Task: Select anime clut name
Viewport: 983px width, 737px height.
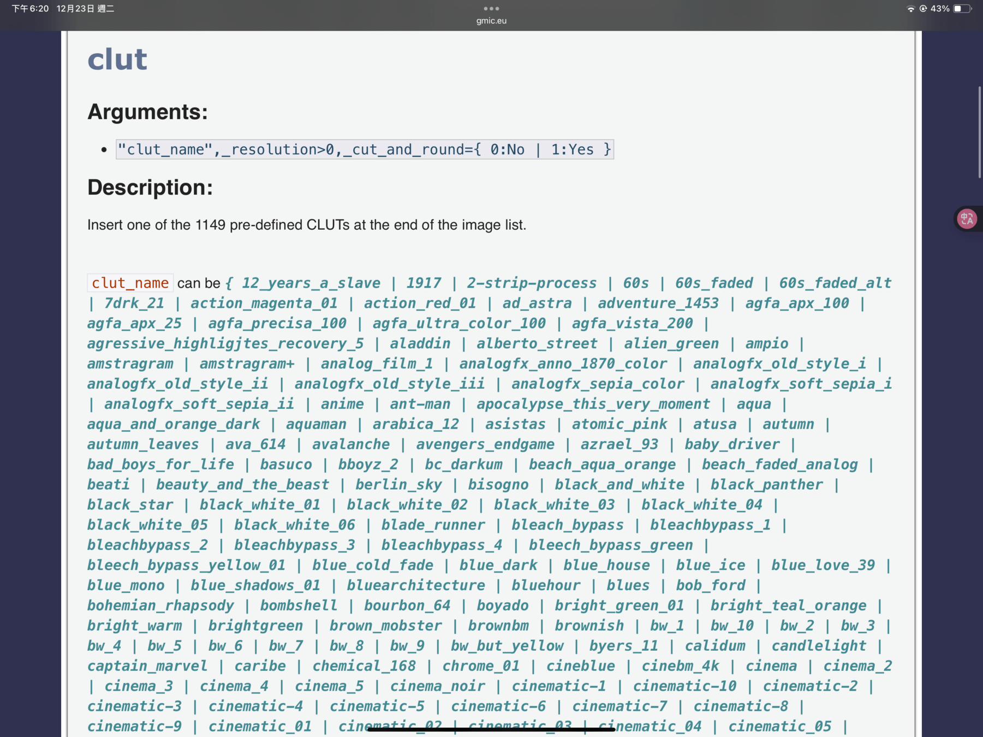Action: (342, 404)
